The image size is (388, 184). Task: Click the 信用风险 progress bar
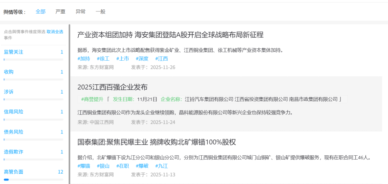[x=33, y=119]
